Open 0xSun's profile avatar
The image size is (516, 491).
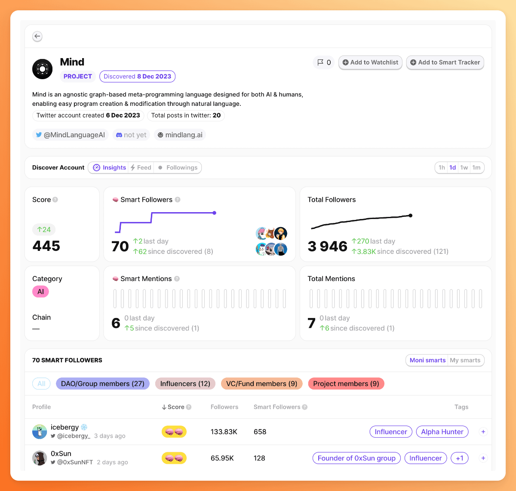coord(40,458)
